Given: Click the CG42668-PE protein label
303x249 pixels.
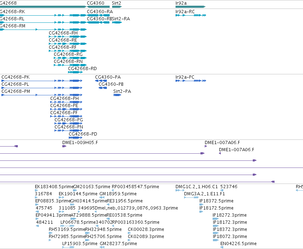Looking at the screenshot, I should pyautogui.click(x=64, y=106).
